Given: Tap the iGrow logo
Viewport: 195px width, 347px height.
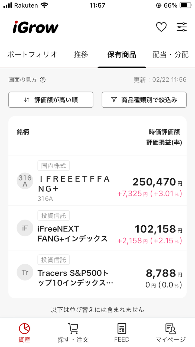Looking at the screenshot, I should (35, 27).
